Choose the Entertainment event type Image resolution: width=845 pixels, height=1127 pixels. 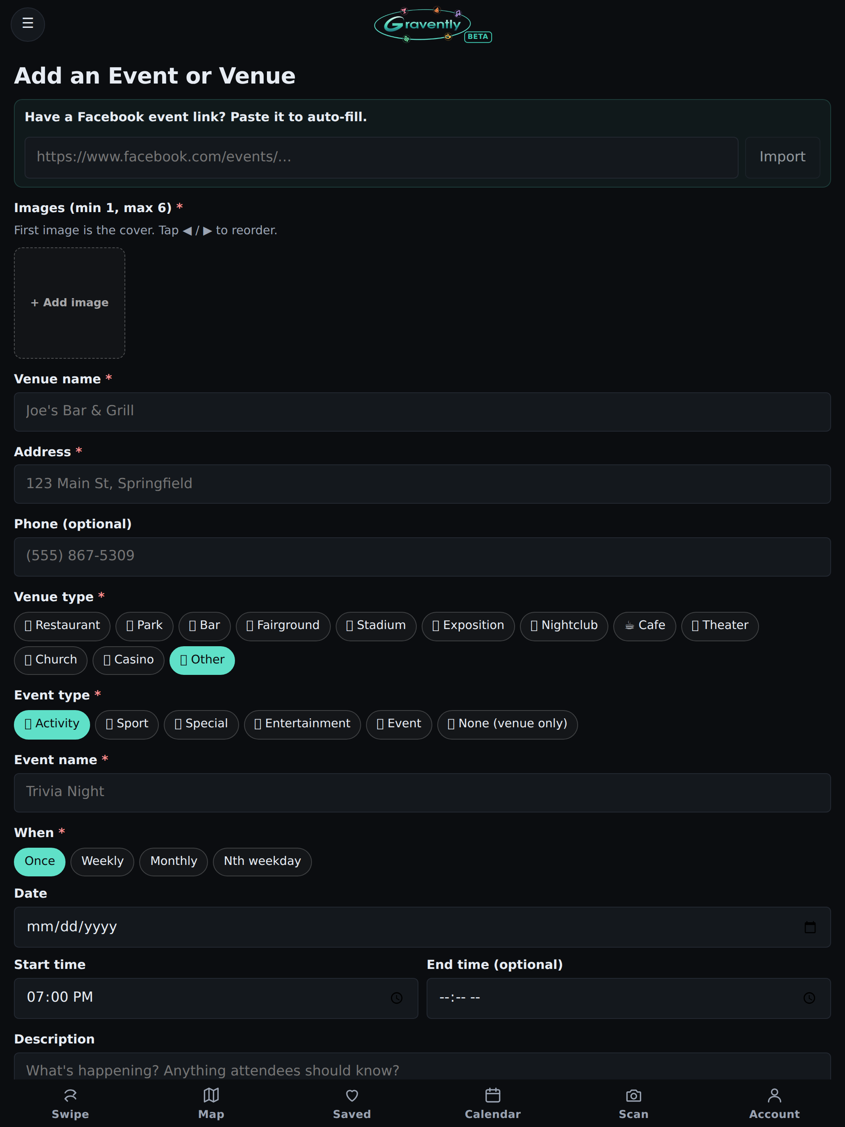pyautogui.click(x=302, y=724)
